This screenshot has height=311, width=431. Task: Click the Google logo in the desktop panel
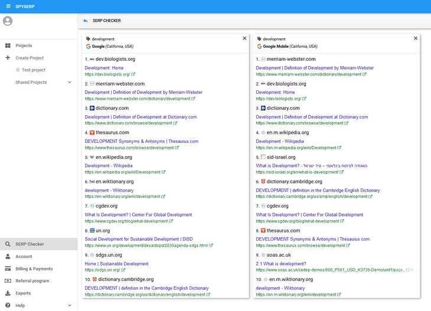point(88,47)
